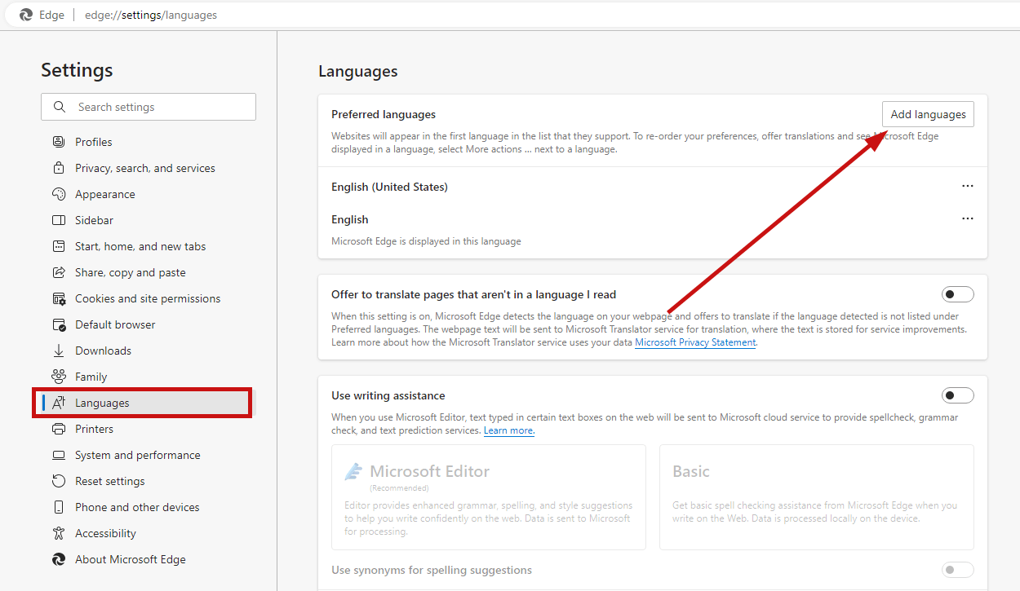The height and width of the screenshot is (591, 1020).
Task: Follow the writing assistance Learn more link
Action: click(509, 430)
